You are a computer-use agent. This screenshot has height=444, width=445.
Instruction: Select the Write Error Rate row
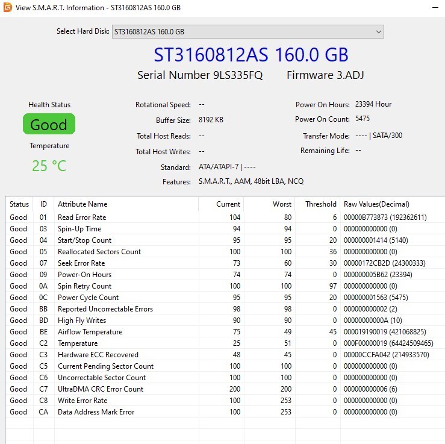coord(225,400)
